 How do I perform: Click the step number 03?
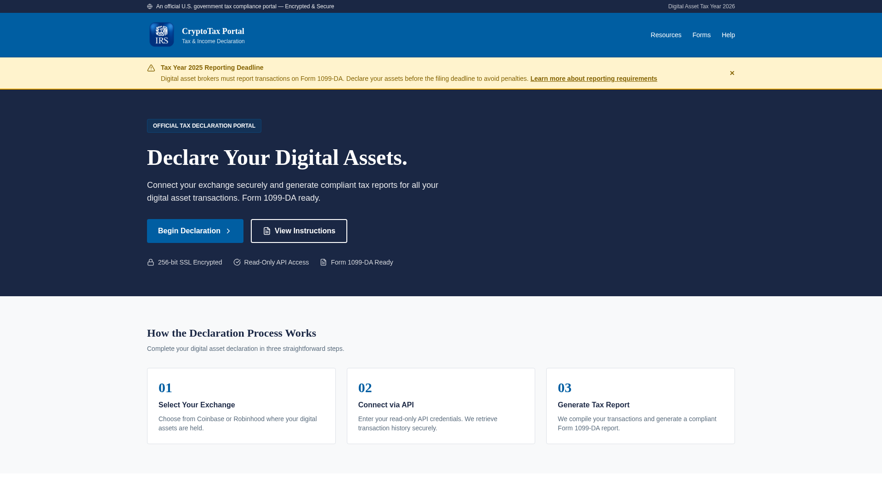565,388
